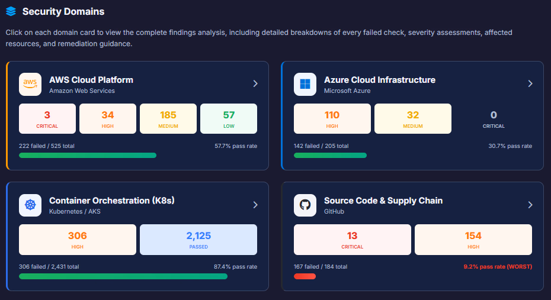Click the AWS logo icon
The image size is (551, 300).
(x=30, y=84)
